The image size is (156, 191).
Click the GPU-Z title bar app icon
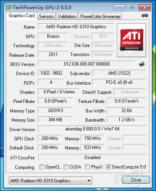pos(9,8)
